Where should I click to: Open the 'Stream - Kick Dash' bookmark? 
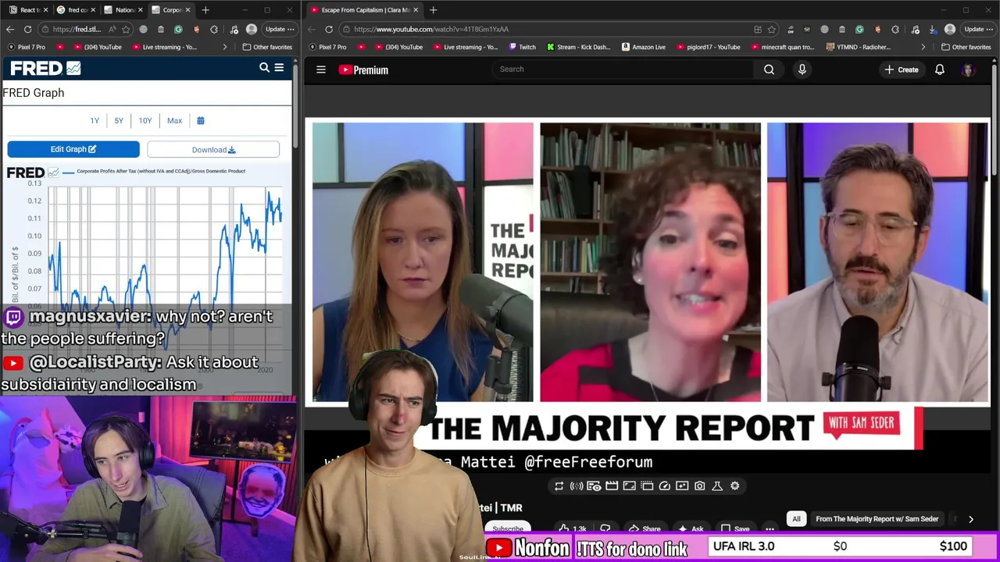click(x=578, y=47)
